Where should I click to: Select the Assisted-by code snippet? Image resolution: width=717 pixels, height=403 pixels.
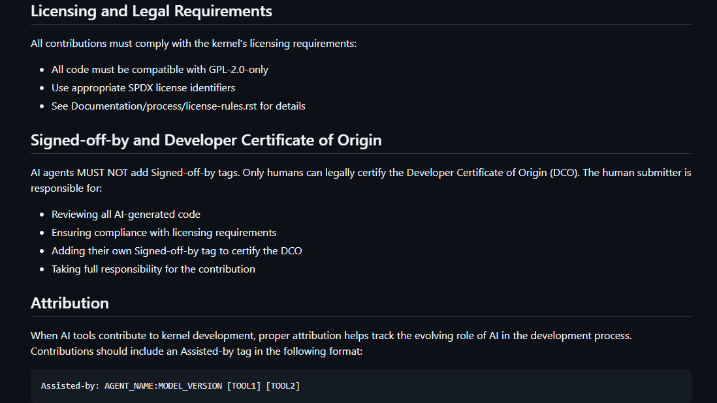tap(170, 385)
